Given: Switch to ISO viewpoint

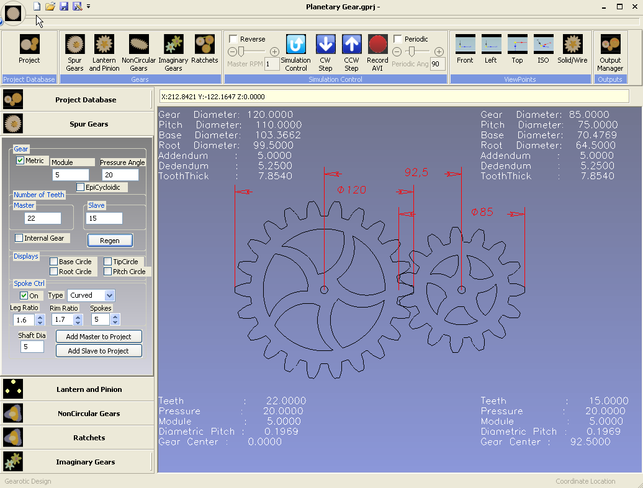Looking at the screenshot, I should tap(543, 50).
